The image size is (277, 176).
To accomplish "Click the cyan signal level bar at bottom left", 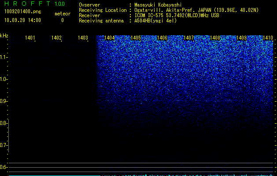I will click(x=55, y=176).
